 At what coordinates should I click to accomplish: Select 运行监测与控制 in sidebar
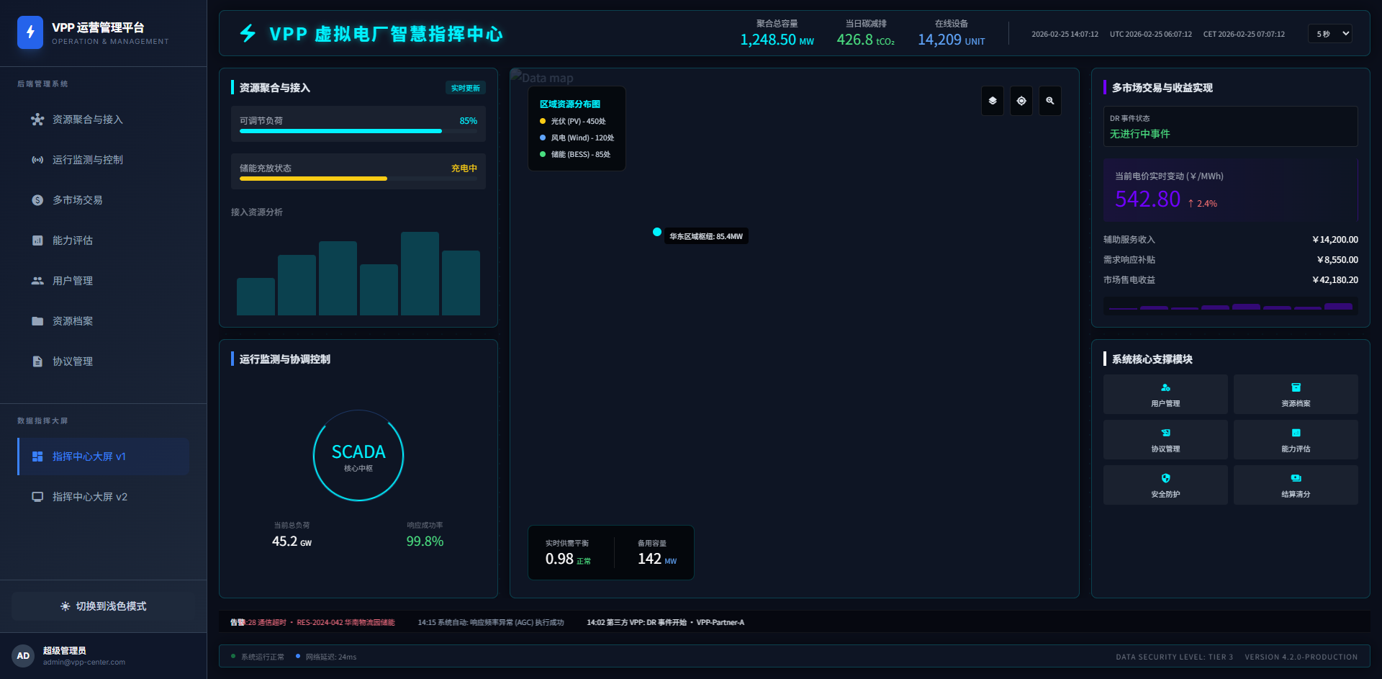click(x=87, y=160)
